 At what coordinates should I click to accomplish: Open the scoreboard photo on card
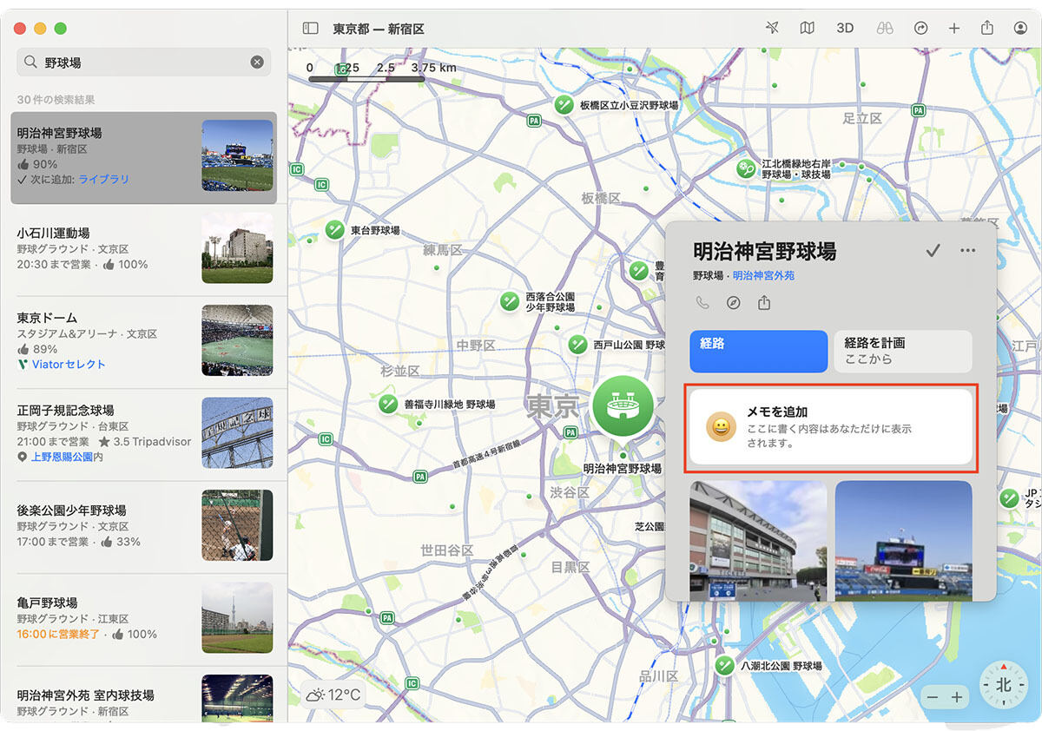coord(904,541)
